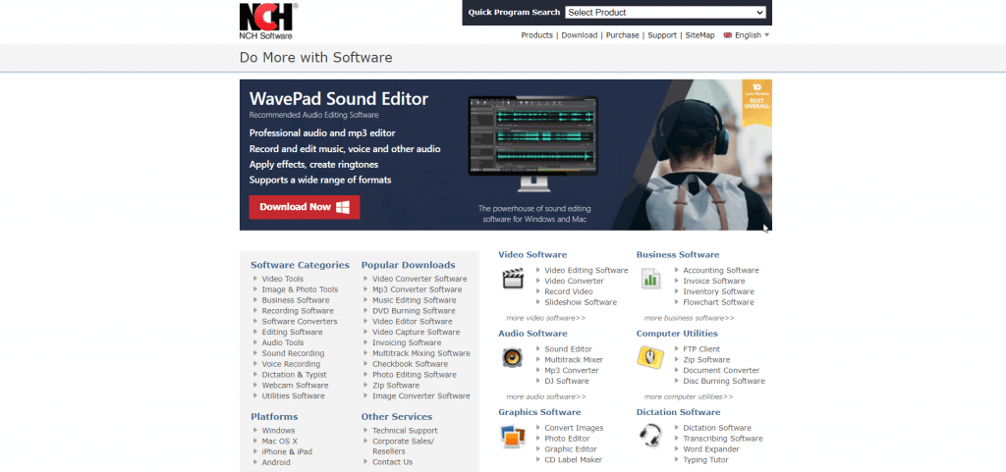The height and width of the screenshot is (472, 1006).
Task: Select the Windows platform link
Action: click(278, 431)
